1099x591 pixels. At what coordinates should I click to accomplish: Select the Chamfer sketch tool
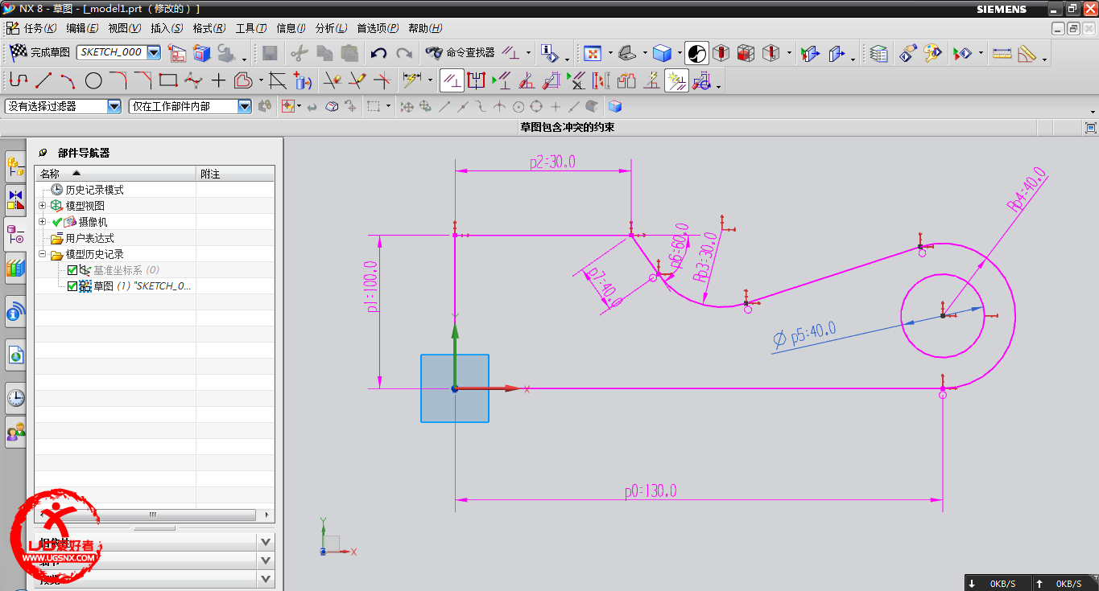pos(143,80)
